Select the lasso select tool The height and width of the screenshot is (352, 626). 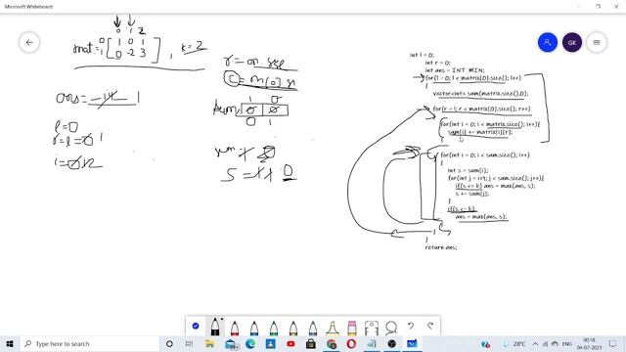click(x=391, y=328)
